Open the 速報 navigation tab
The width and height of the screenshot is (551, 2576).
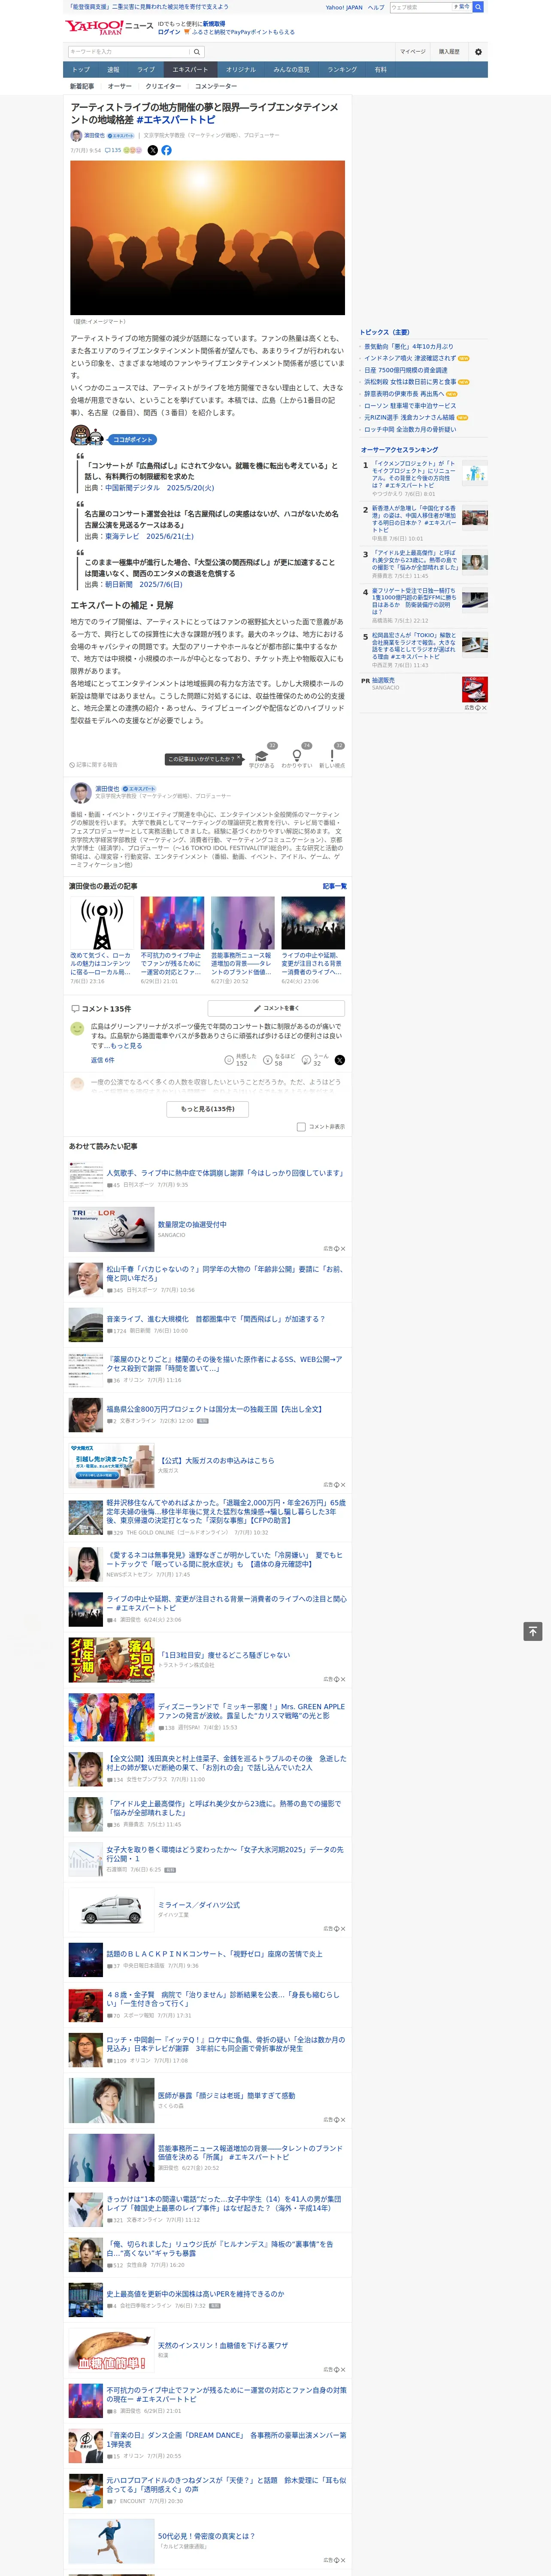click(x=113, y=70)
